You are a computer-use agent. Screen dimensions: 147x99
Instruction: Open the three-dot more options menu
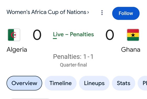[x=102, y=13]
